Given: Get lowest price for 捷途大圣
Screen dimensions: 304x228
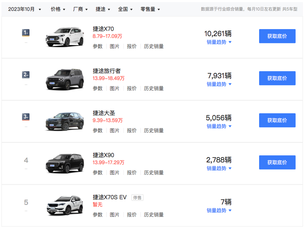Looking at the screenshot, I should click(277, 120).
